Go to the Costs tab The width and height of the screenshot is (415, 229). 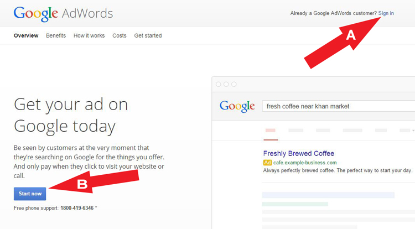[x=120, y=35]
